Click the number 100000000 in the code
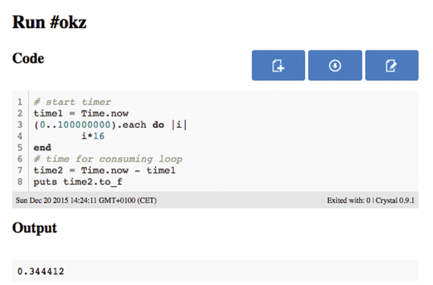This screenshot has height=285, width=433. 84,125
